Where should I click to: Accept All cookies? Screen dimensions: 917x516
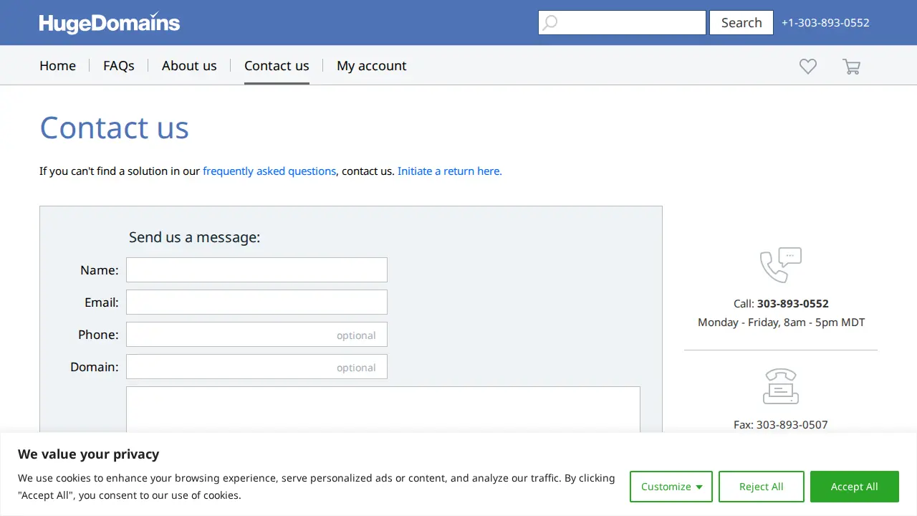(855, 487)
